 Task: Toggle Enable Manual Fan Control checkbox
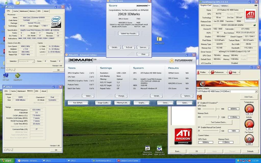199,127
